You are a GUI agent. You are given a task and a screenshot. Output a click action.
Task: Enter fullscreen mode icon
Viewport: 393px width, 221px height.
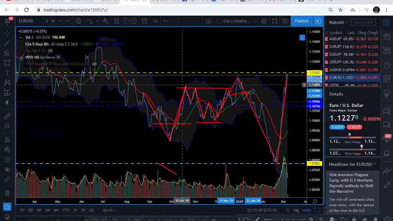pyautogui.click(x=274, y=21)
